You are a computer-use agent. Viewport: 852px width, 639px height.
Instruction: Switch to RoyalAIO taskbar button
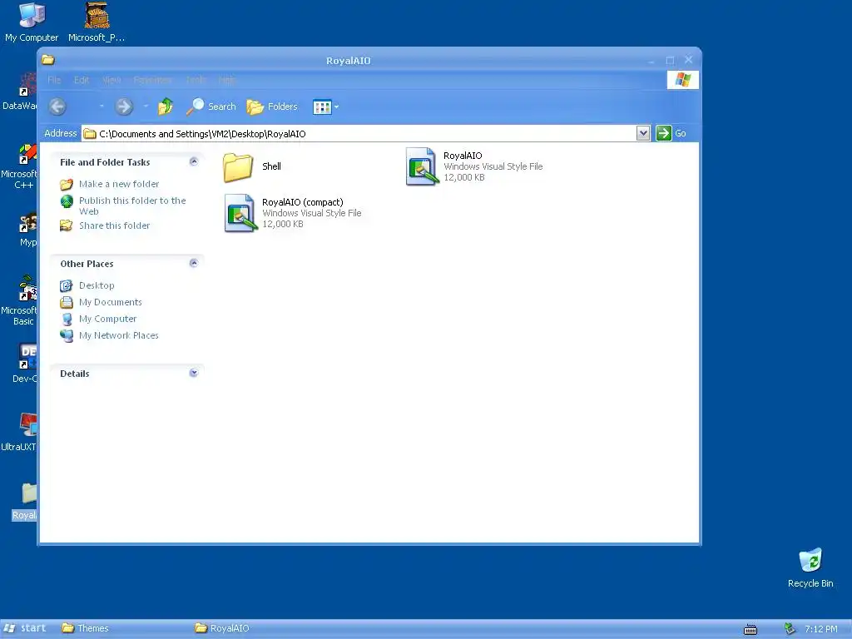222,628
